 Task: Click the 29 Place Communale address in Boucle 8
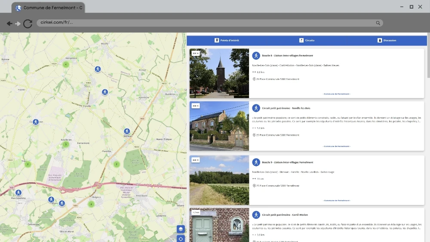(x=277, y=79)
